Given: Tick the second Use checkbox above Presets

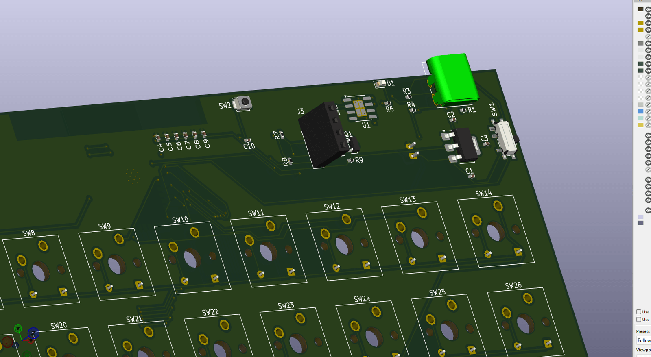Looking at the screenshot, I should [639, 320].
